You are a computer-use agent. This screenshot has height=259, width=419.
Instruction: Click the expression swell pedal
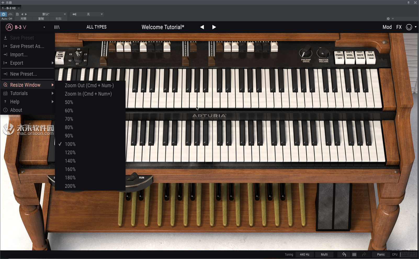click(333, 207)
